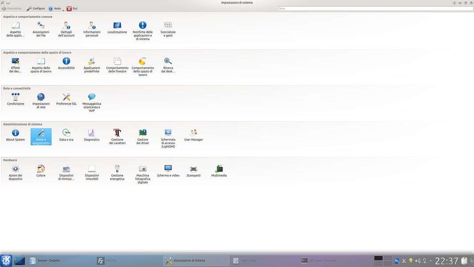Open Dettagli dell'account
Viewport: 474px width, 267px height.
[66, 29]
